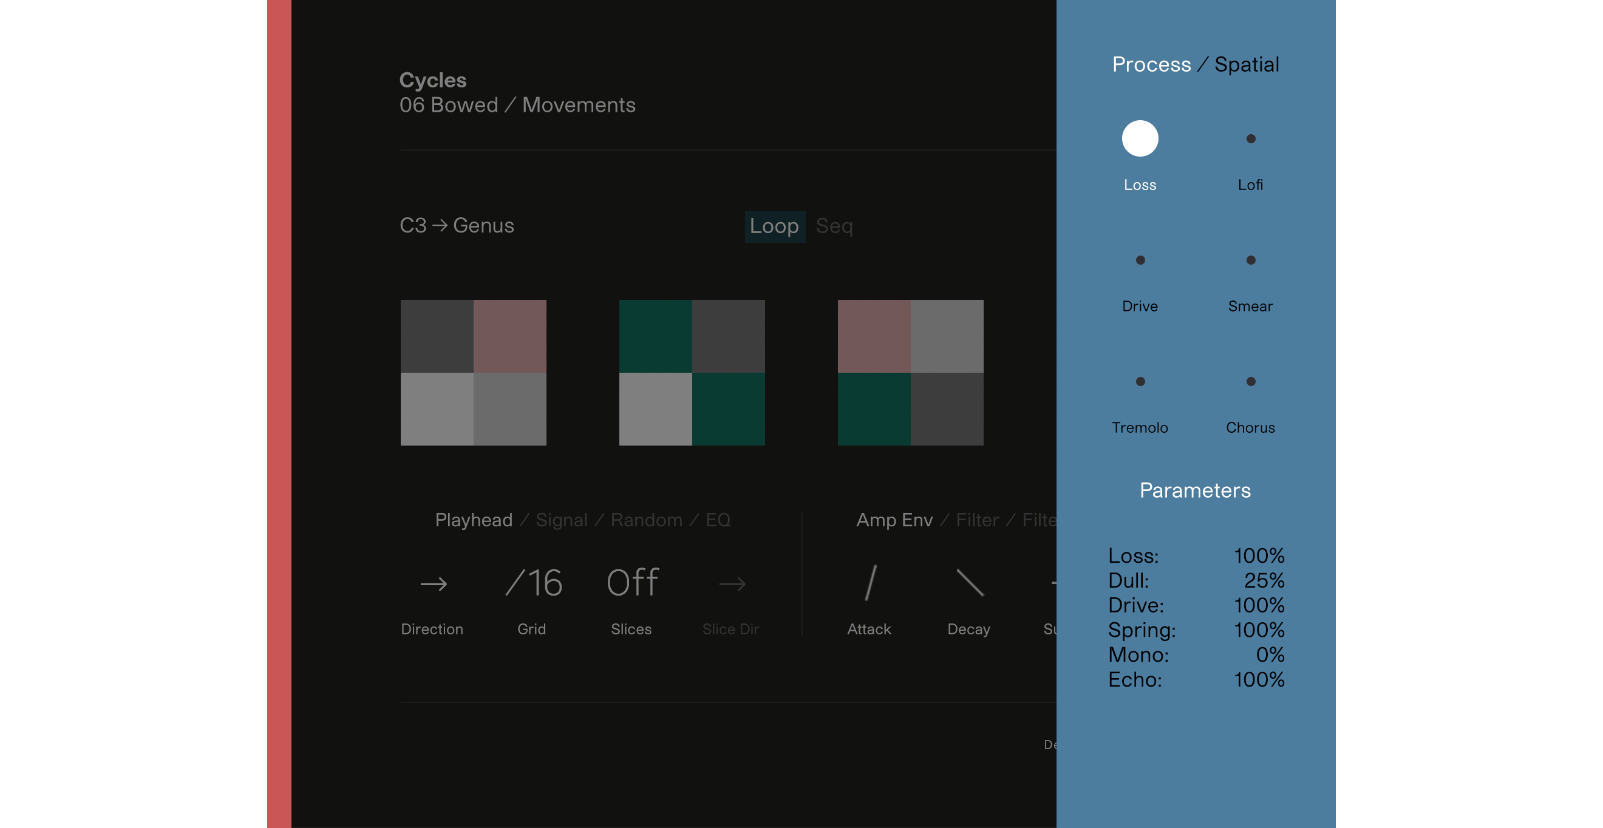Viewport: 1603px width, 828px height.
Task: Select the Direction arrow icon under Playhead
Action: [432, 583]
